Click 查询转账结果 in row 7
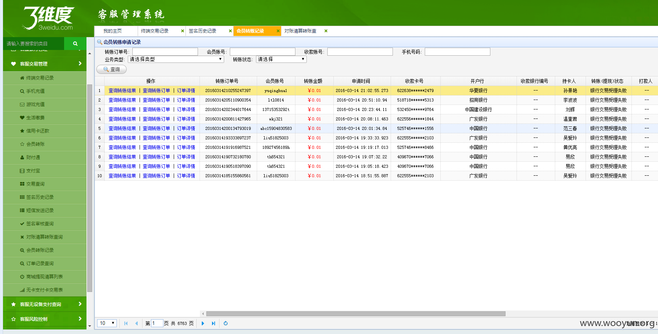This screenshot has width=658, height=334. tap(122, 148)
